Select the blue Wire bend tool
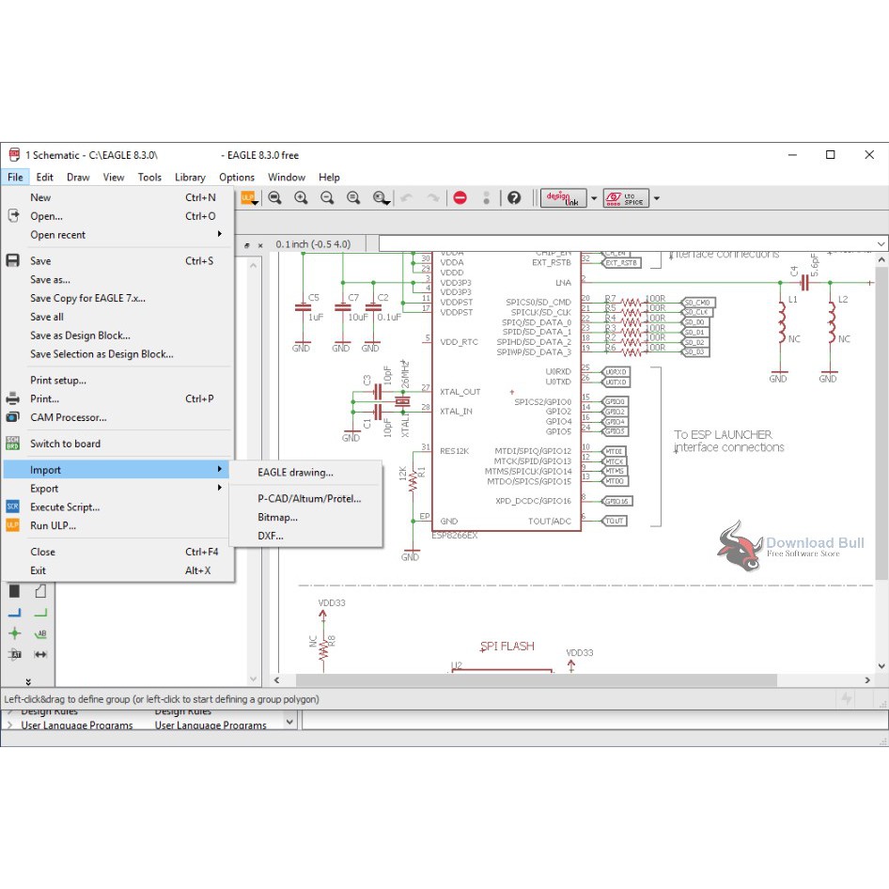Screen dimensions: 889x889 click(14, 613)
